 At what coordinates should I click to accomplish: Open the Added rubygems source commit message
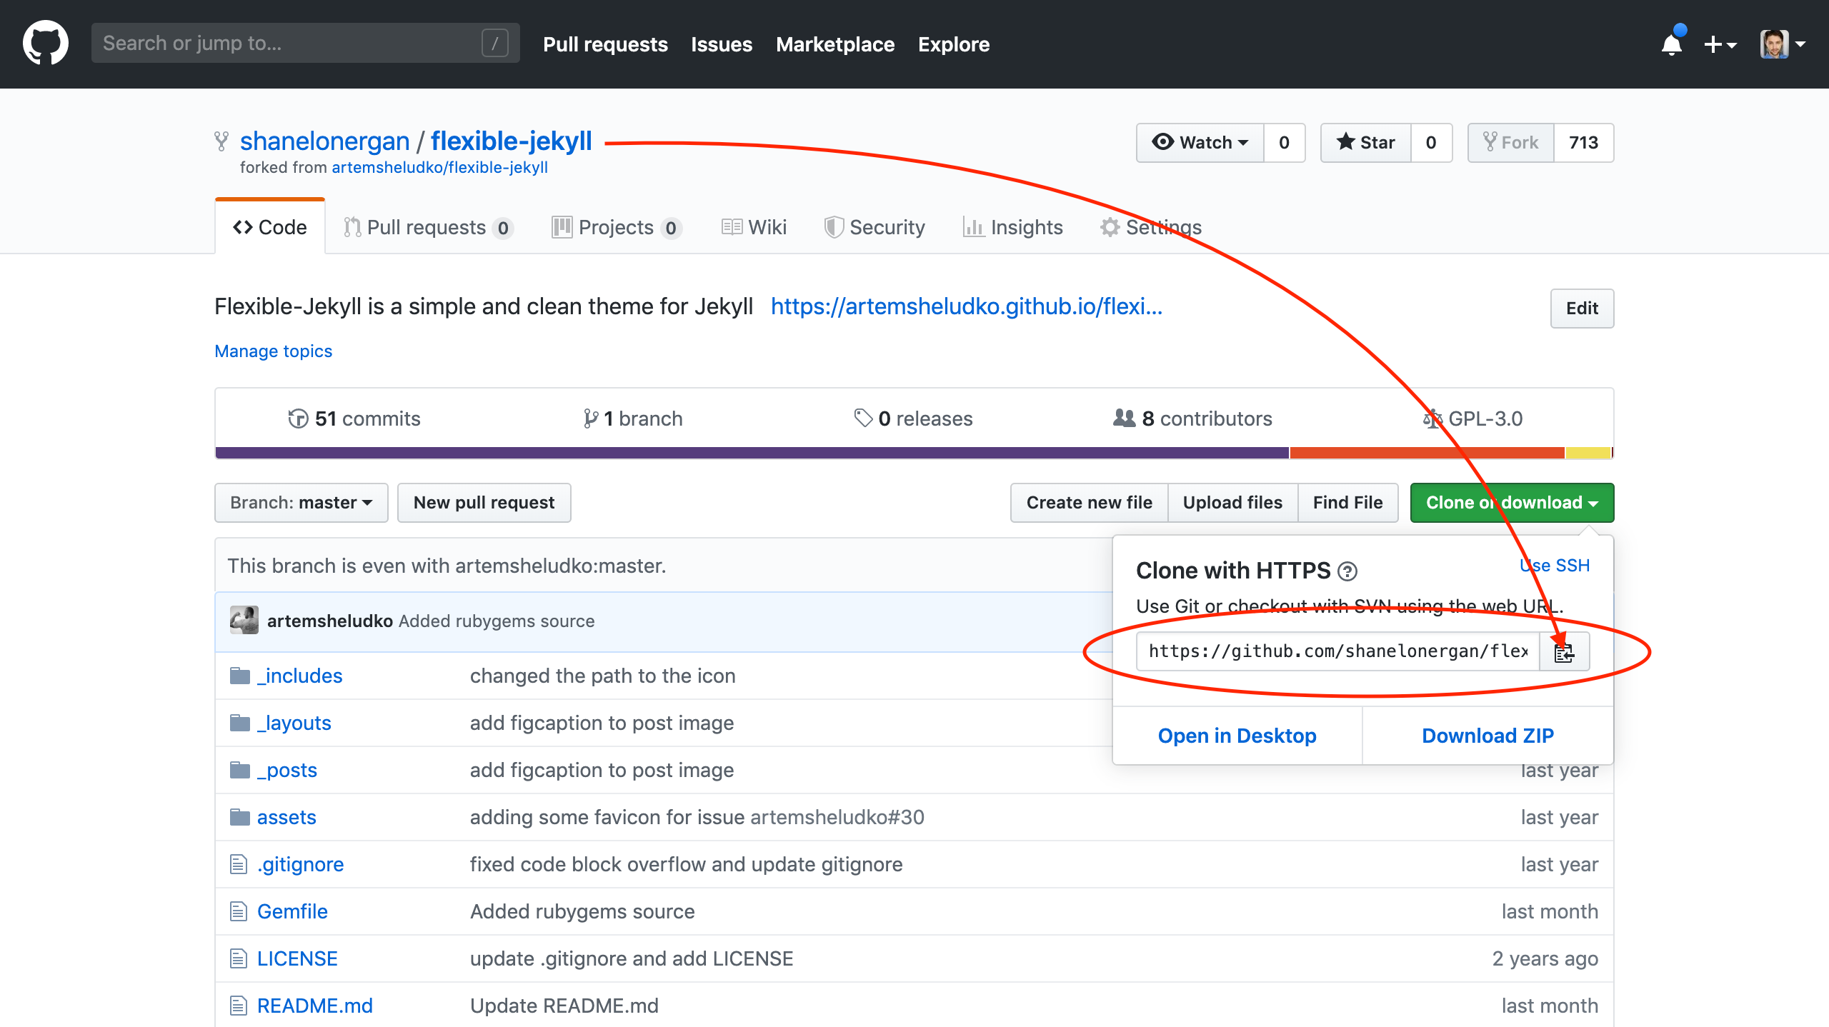497,621
